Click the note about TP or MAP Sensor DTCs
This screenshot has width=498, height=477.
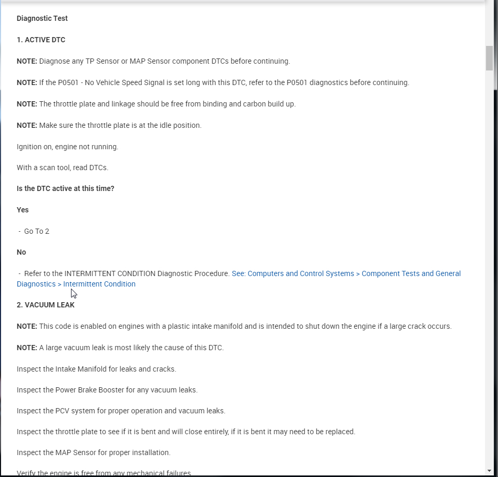click(153, 61)
